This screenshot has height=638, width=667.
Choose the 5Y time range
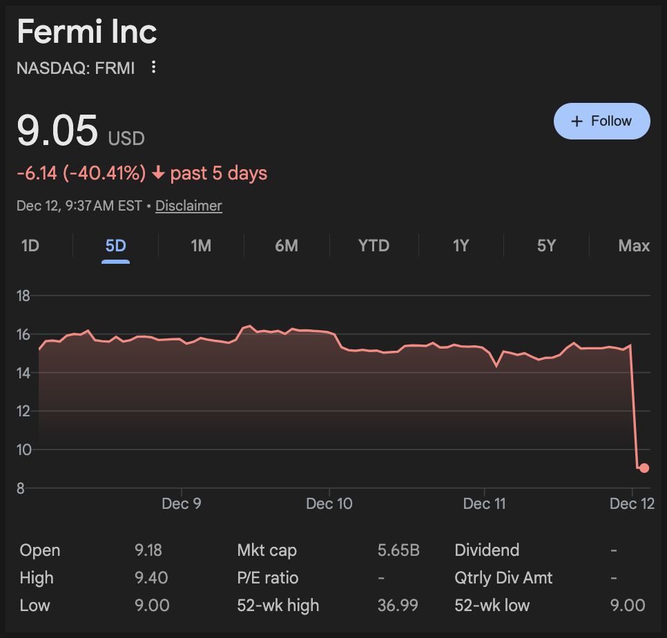(546, 246)
